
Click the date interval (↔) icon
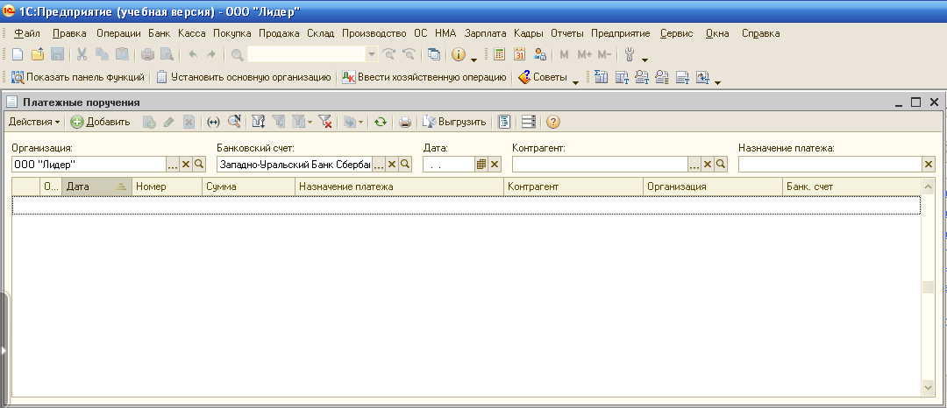213,122
